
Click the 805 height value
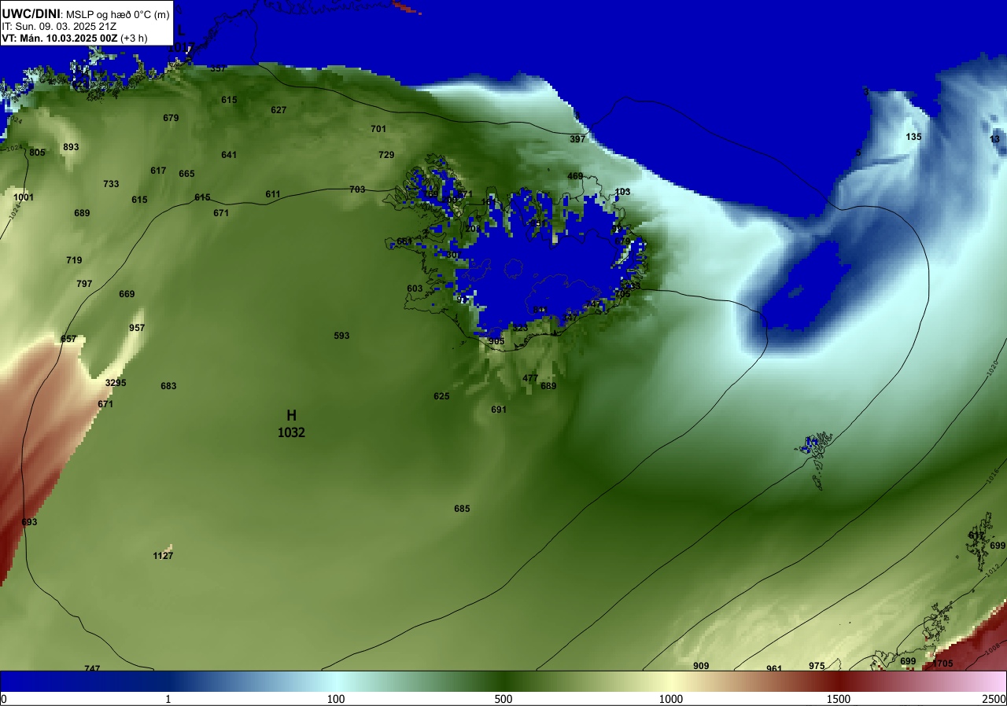click(37, 153)
